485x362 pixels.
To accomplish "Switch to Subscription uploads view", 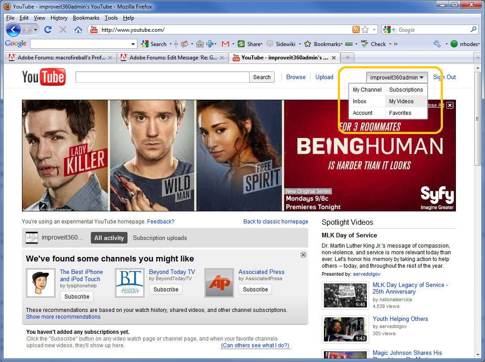I will [160, 238].
